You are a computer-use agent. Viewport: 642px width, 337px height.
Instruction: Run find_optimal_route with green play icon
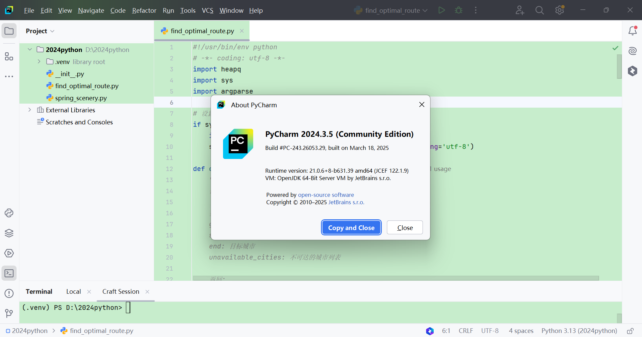442,10
